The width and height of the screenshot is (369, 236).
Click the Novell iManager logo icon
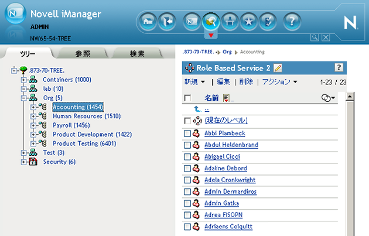tap(15, 13)
